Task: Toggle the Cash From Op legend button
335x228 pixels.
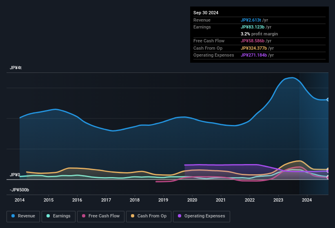Action: pos(149,216)
